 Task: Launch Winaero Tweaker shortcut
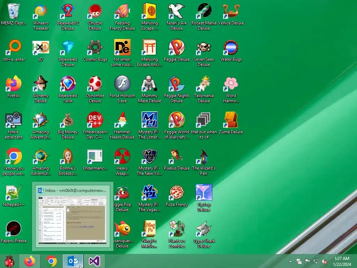click(x=40, y=11)
